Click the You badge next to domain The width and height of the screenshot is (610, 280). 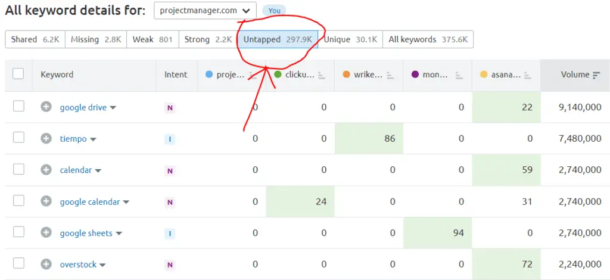[274, 11]
